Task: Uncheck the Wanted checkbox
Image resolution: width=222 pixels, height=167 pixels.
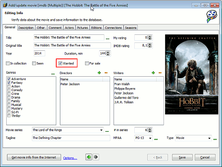Action: click(x=60, y=63)
